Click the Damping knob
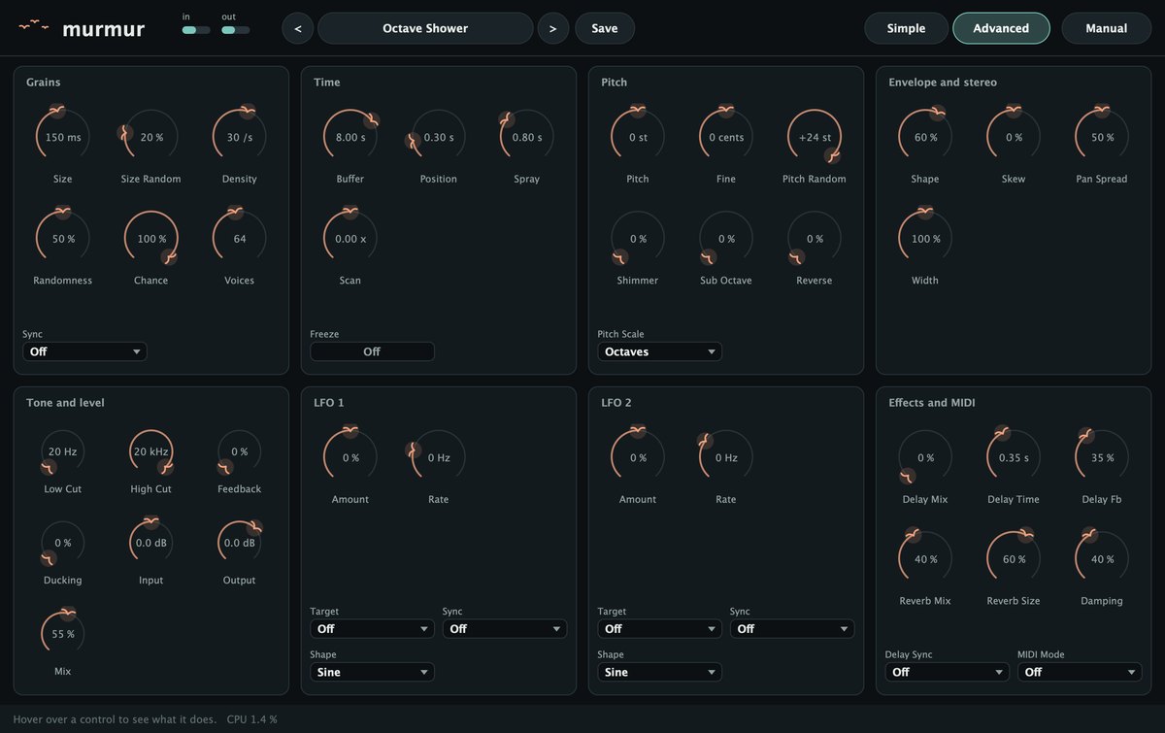The image size is (1165, 733). coord(1102,559)
